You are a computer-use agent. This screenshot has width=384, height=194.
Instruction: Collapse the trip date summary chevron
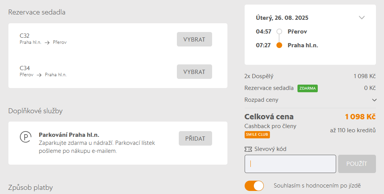pos(362,18)
